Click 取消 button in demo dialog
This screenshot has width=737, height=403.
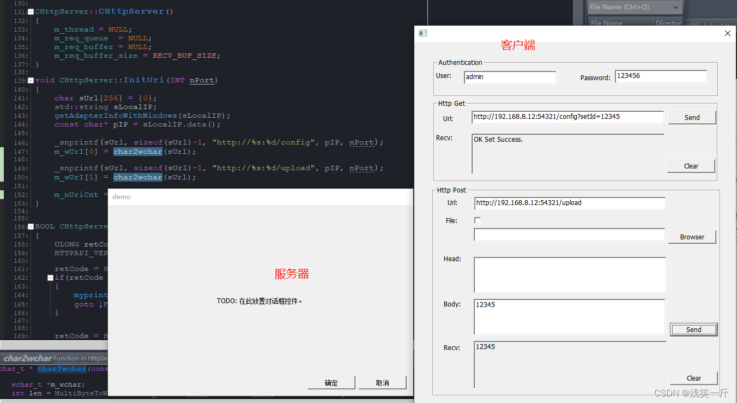click(382, 383)
